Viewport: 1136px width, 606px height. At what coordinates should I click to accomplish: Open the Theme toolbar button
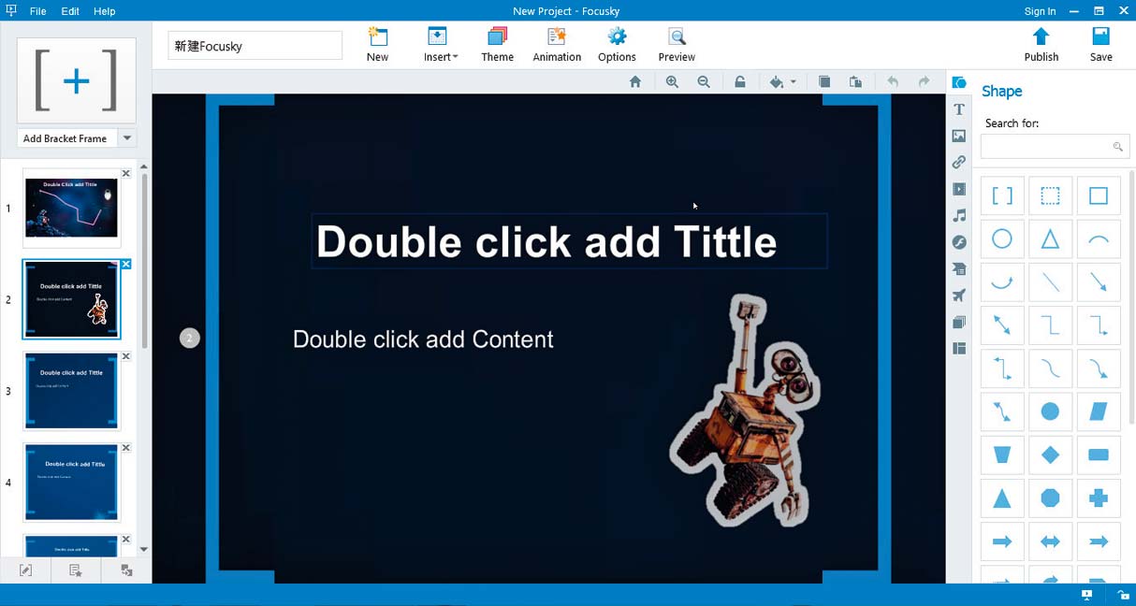498,45
